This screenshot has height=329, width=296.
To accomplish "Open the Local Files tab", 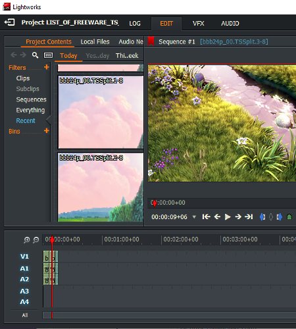I will click(x=95, y=41).
